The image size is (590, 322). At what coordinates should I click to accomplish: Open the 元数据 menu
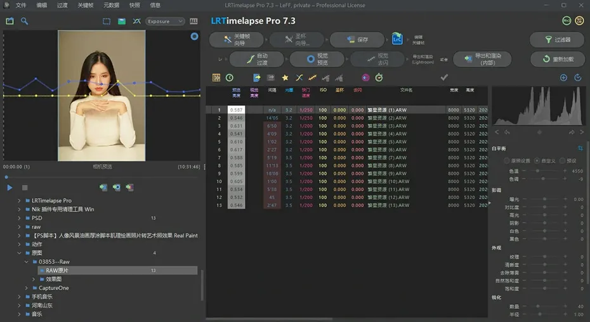[110, 5]
